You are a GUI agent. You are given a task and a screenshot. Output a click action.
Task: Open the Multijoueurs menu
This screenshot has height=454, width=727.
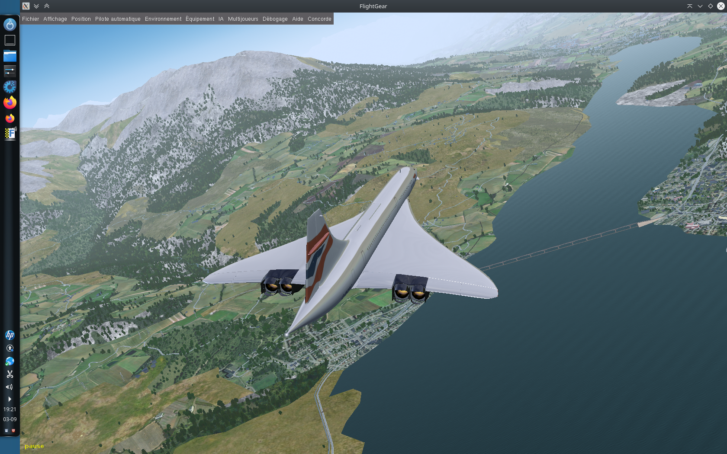tap(243, 19)
